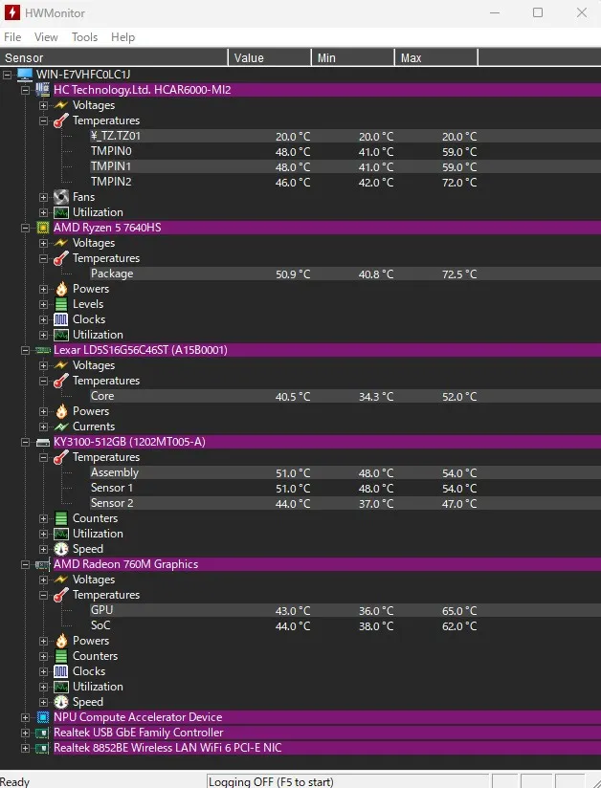Expand the Levels node

(x=44, y=304)
